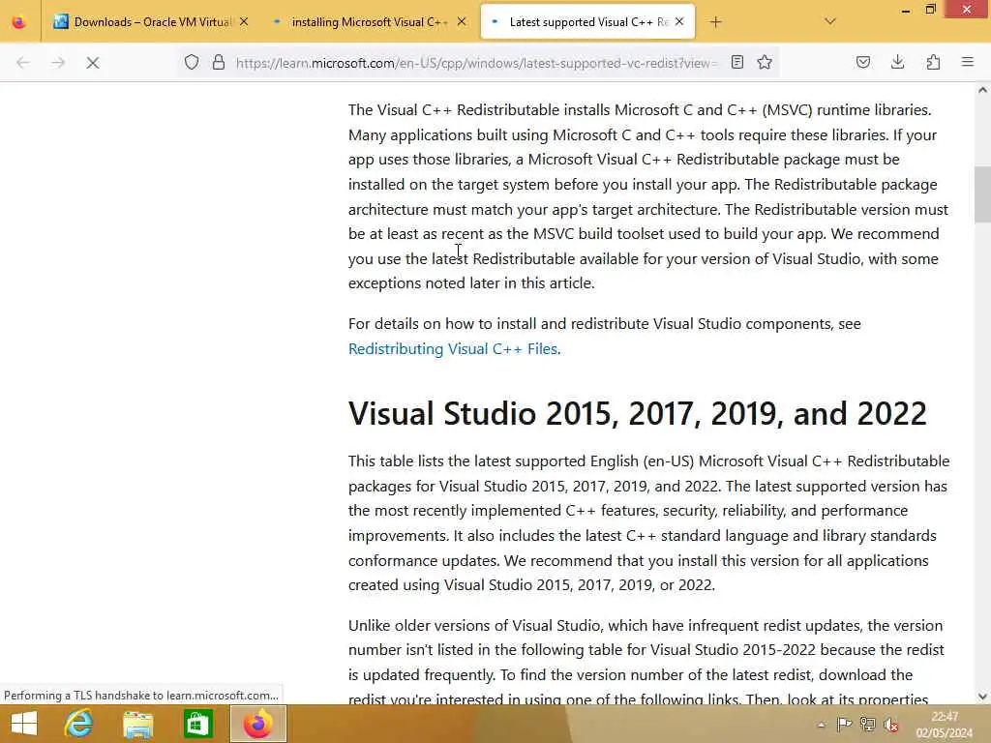Open Action Center flag icon
This screenshot has width=991, height=743.
[x=844, y=724]
